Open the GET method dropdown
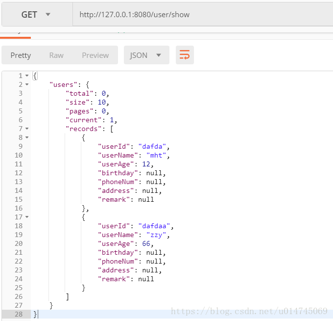 [37, 14]
